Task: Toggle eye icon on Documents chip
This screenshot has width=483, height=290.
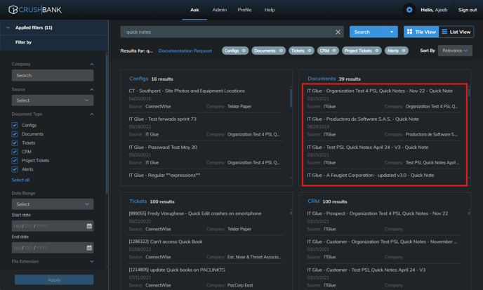Action: [x=281, y=51]
